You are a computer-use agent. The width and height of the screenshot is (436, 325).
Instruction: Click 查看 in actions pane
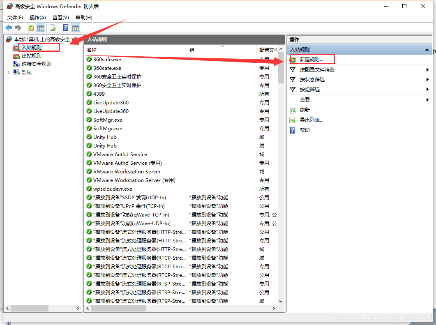(x=305, y=100)
